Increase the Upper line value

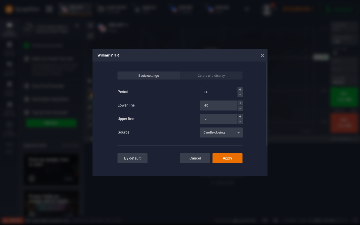click(240, 116)
